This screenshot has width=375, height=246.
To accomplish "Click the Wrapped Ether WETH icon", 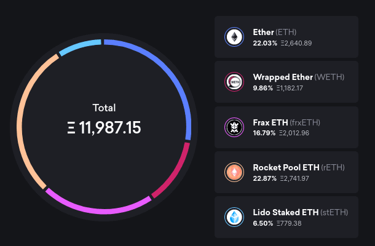I will click(234, 82).
